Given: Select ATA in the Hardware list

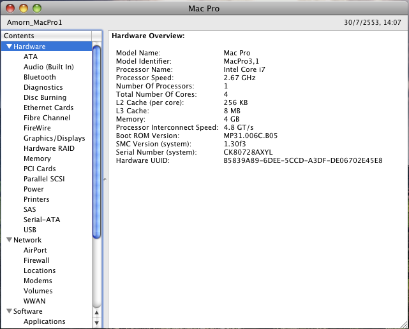Looking at the screenshot, I should coord(31,57).
